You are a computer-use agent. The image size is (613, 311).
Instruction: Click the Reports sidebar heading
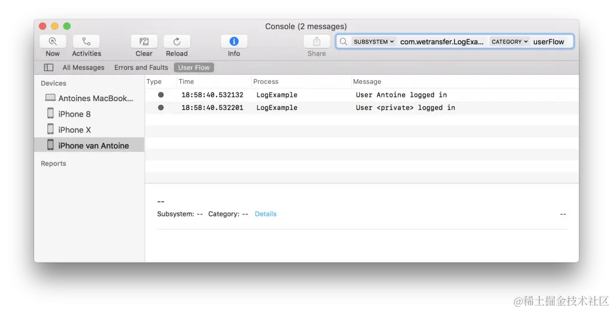(53, 163)
